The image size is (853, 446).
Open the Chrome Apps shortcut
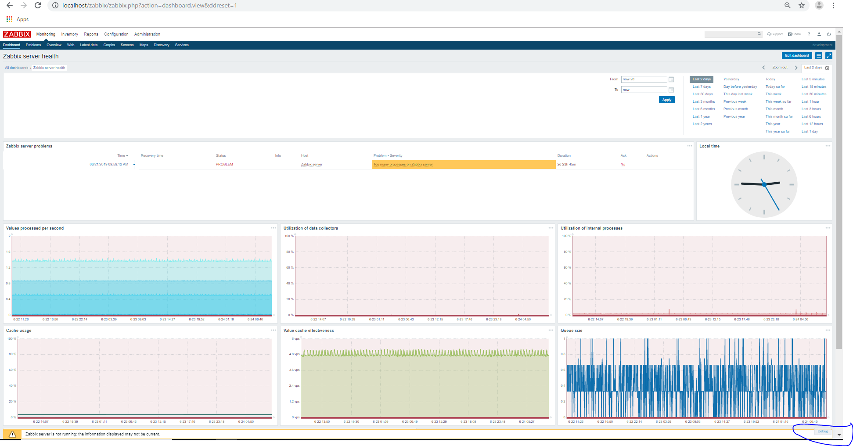click(x=18, y=19)
